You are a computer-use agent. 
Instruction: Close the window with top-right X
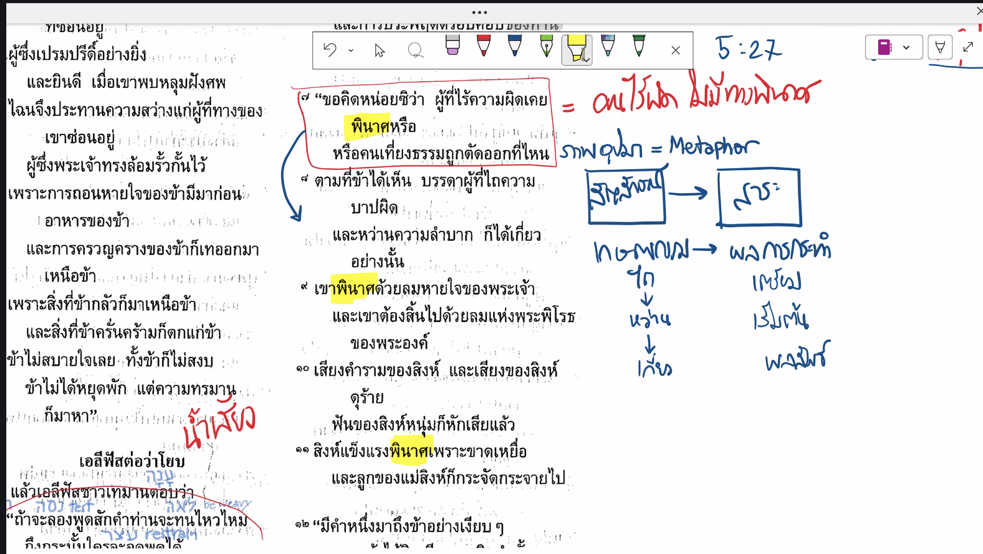(x=979, y=11)
